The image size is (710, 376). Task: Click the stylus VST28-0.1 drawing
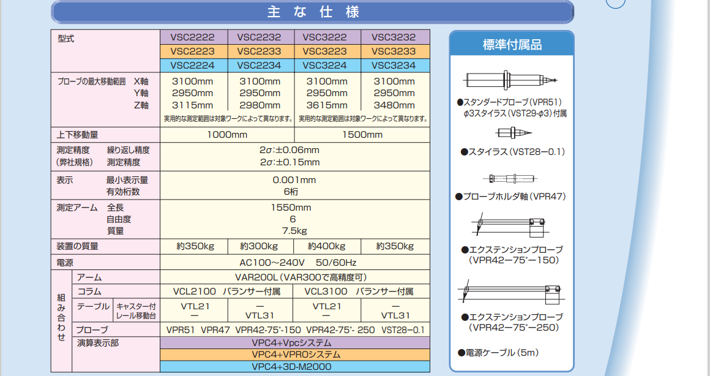514,133
